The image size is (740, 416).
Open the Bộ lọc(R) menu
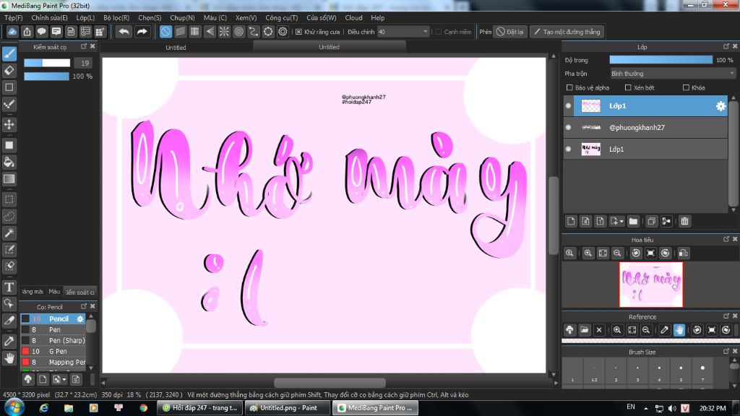(x=116, y=18)
